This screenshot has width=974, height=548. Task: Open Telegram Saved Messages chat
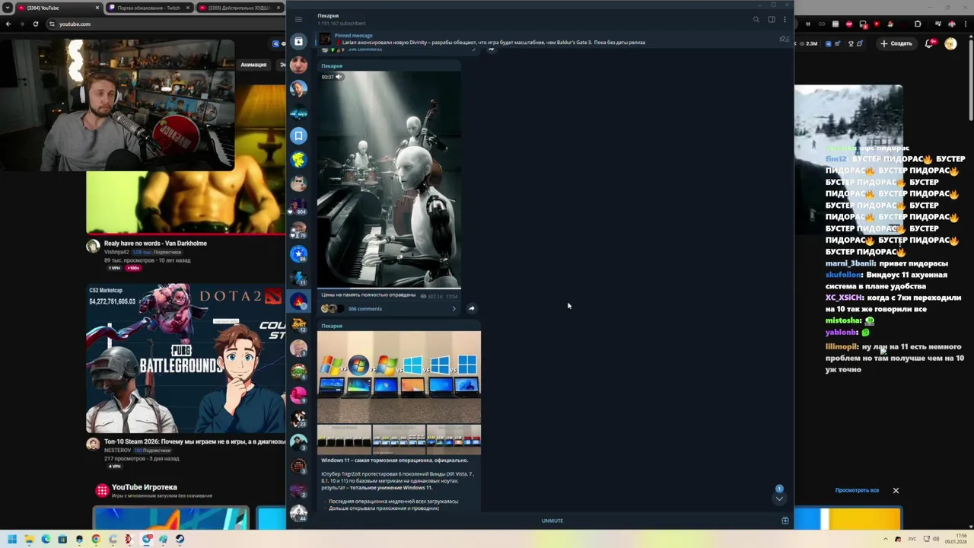click(298, 135)
